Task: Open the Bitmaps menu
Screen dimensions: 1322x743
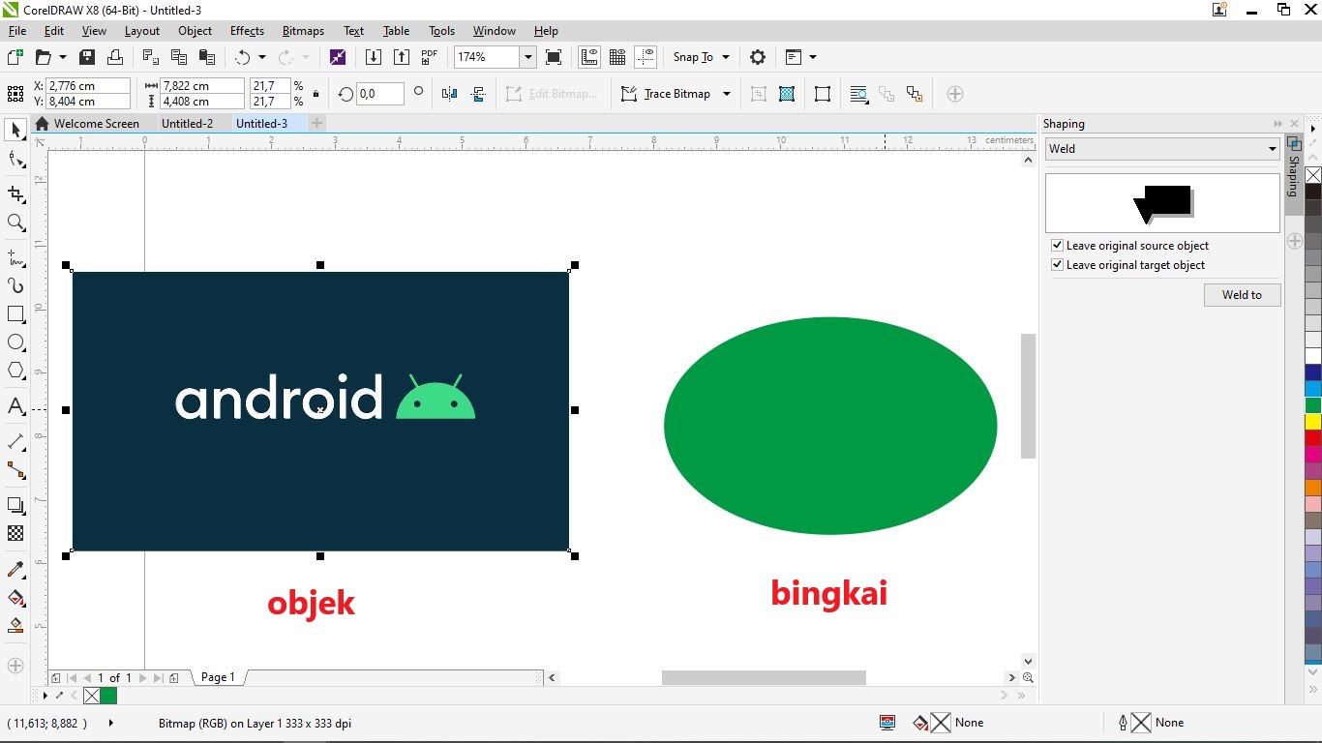Action: point(303,31)
